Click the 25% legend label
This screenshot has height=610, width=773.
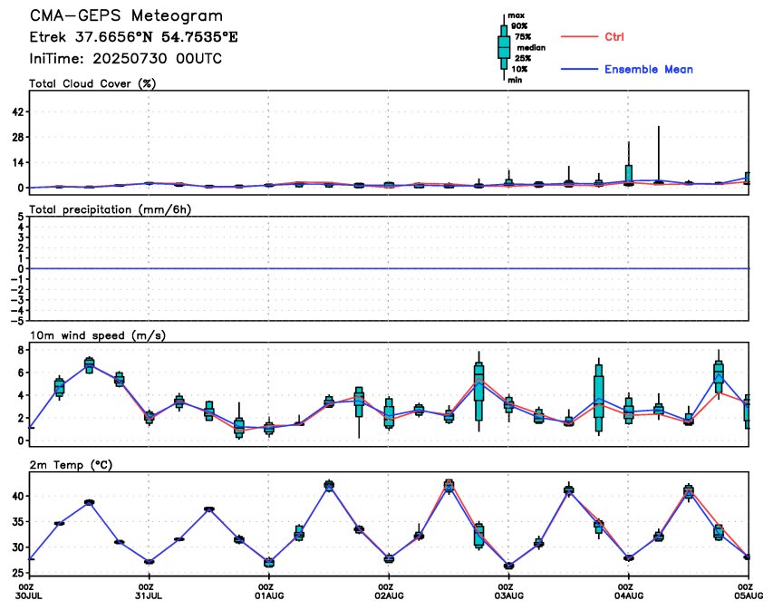tap(523, 58)
